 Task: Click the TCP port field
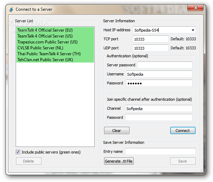tap(151, 39)
